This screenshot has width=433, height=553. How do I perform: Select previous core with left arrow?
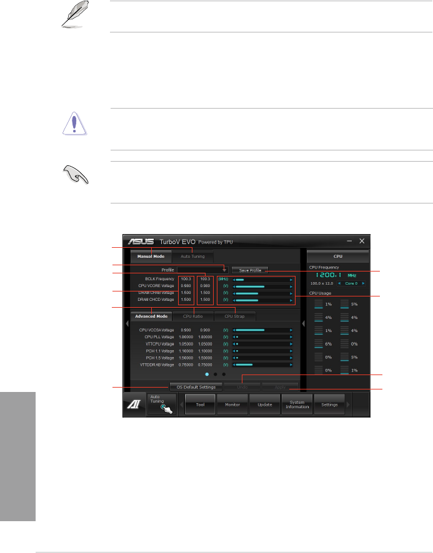(339, 283)
